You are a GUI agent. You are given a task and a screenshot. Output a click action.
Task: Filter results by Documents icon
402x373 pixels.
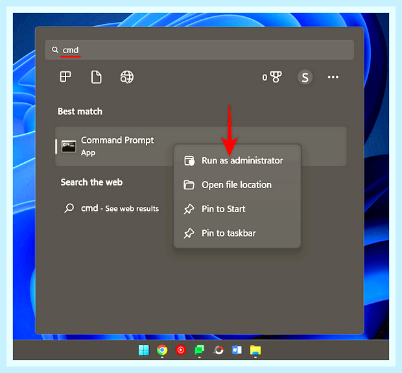pos(97,77)
